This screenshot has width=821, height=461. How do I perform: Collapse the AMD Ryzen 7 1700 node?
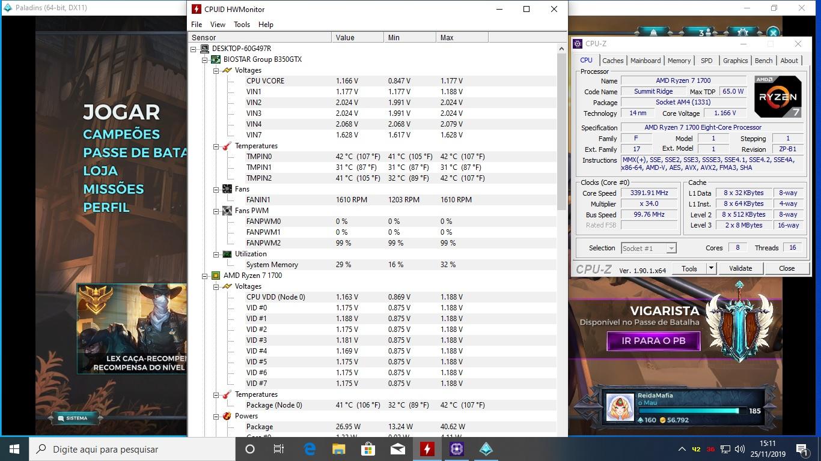pyautogui.click(x=205, y=276)
